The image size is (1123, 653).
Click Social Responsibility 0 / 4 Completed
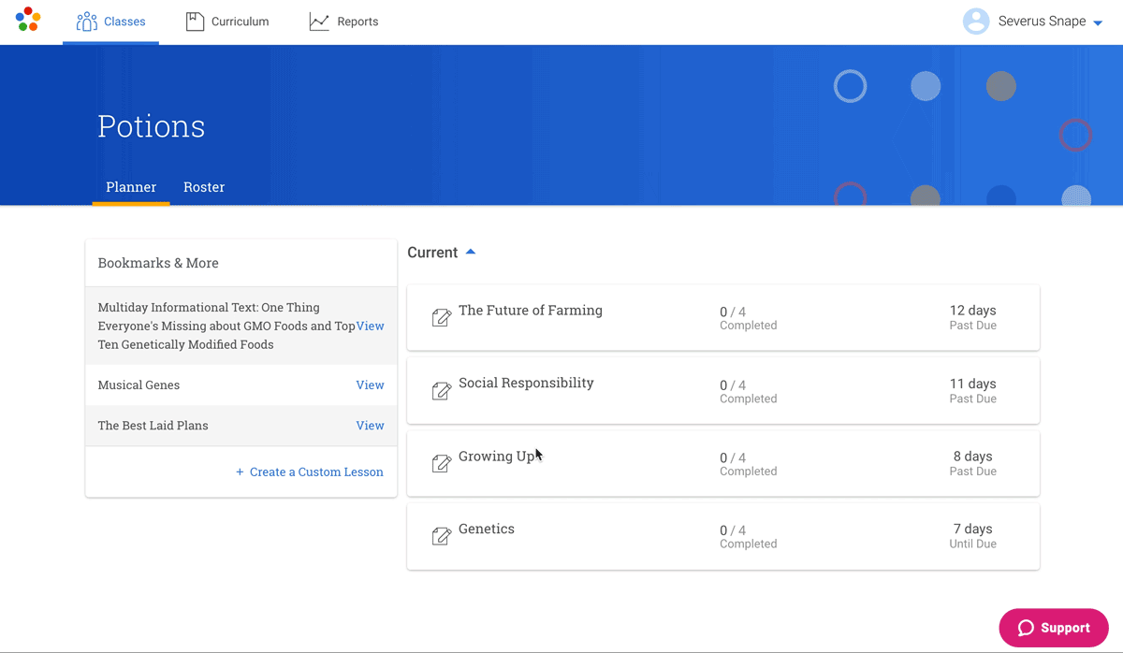748,391
